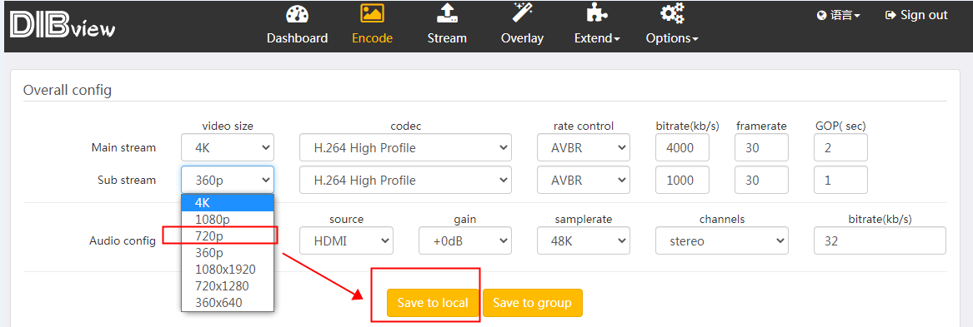Image resolution: width=973 pixels, height=327 pixels.
Task: Open Sub stream video size dropdown
Action: [x=227, y=180]
